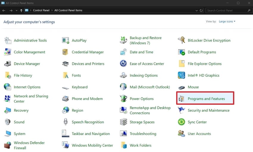Click the Troubleshooting link
Viewport: 253px width, 152px height.
point(143,134)
